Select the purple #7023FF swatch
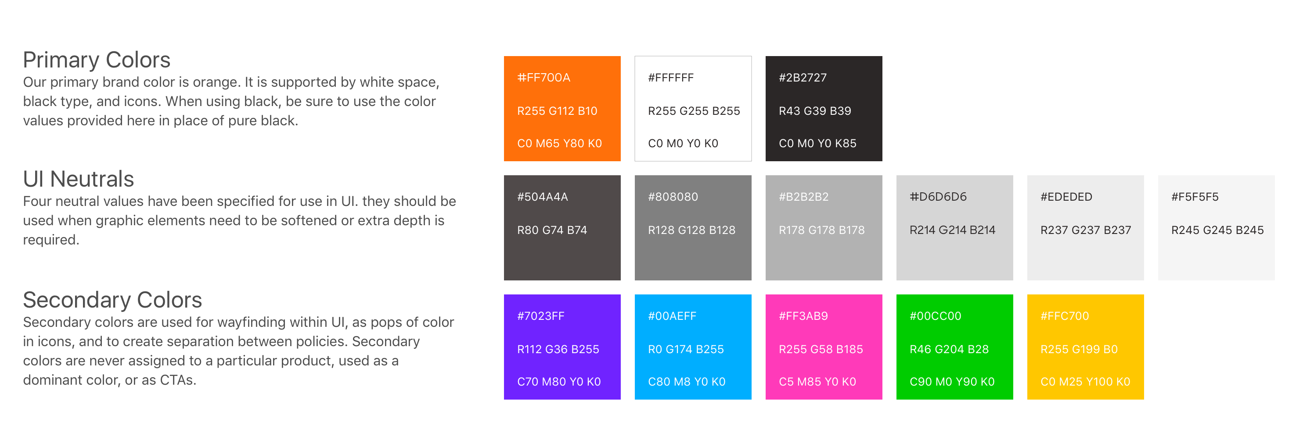This screenshot has width=1303, height=425. click(562, 347)
